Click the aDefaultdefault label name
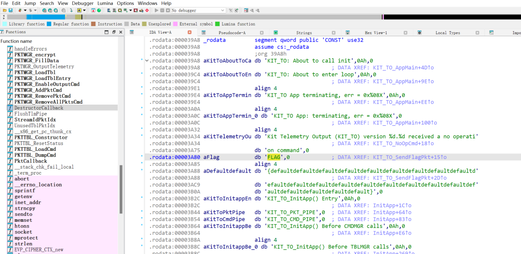 [x=227, y=171]
